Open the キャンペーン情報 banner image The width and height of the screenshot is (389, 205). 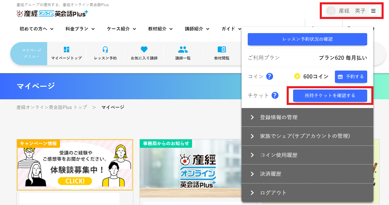click(75, 165)
